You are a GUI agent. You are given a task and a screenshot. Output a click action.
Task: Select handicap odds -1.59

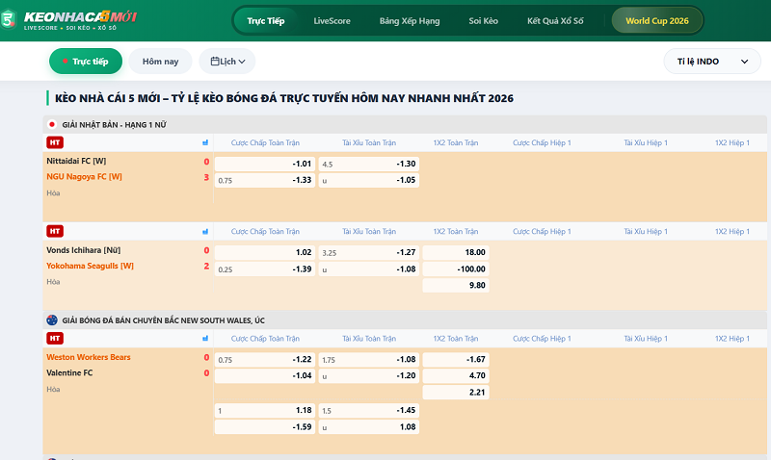pyautogui.click(x=265, y=427)
